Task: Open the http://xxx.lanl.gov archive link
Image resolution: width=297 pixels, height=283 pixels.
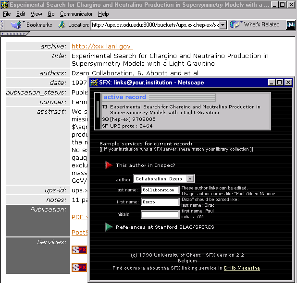Action: (102, 47)
